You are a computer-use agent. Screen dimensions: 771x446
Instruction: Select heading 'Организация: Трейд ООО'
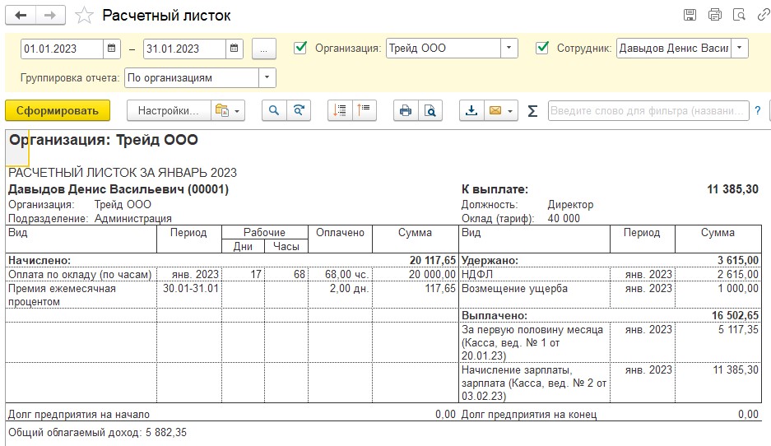(103, 140)
